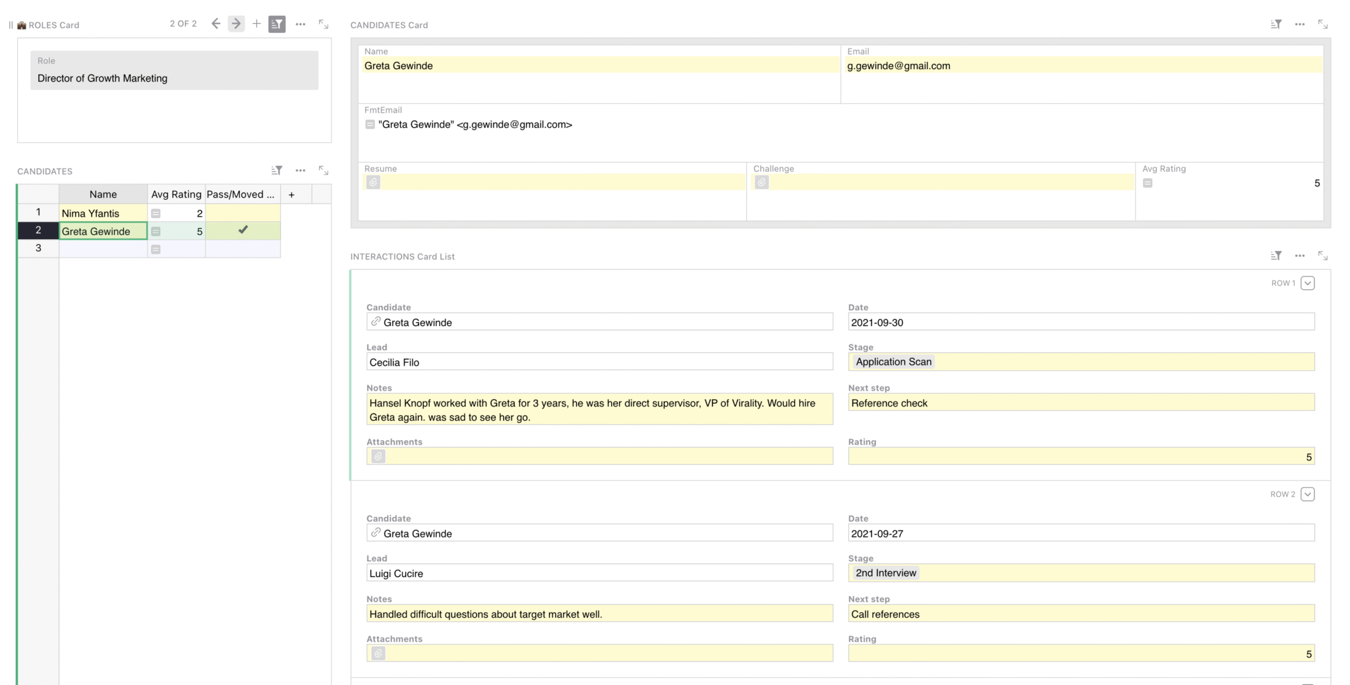The width and height of the screenshot is (1350, 685).
Task: Click the attachment icon in the Challenge field
Action: point(762,182)
